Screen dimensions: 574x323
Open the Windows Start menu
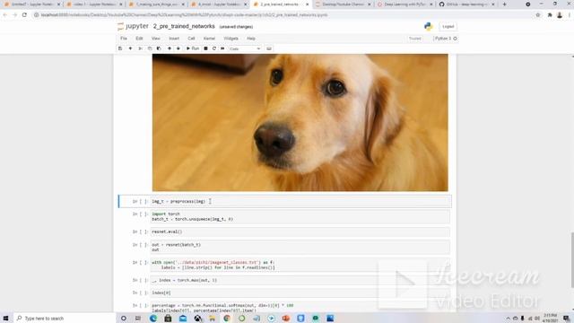(6, 319)
